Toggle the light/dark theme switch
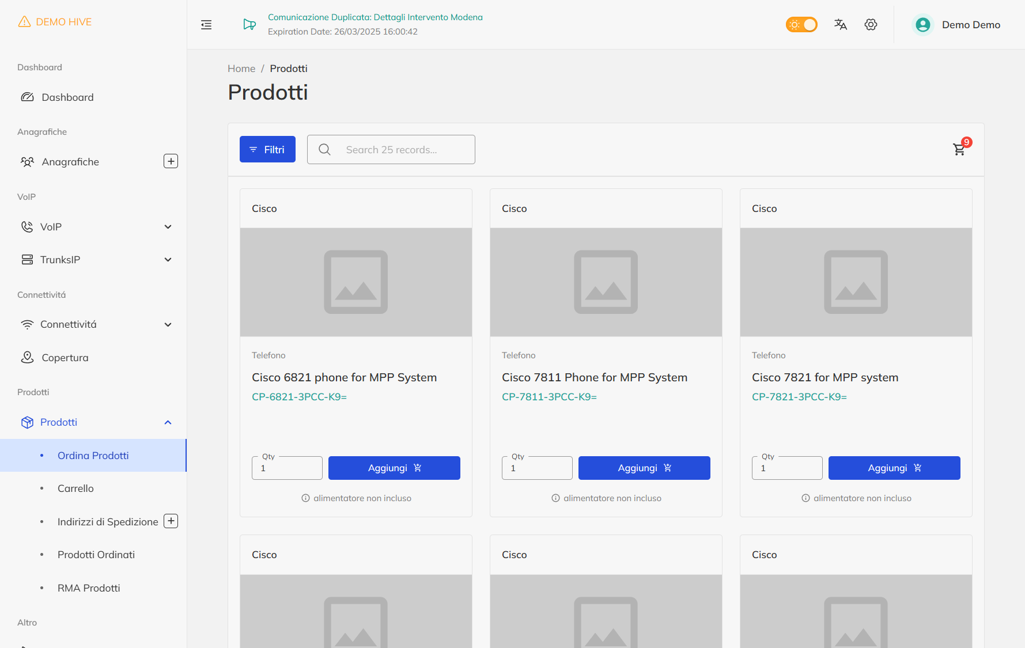 pos(801,24)
